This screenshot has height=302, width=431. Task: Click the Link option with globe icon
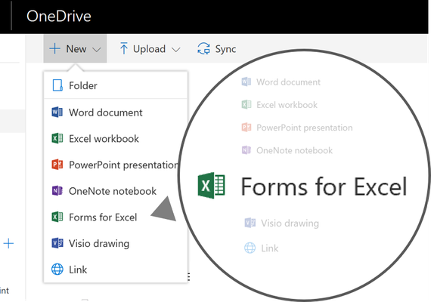coord(116,270)
